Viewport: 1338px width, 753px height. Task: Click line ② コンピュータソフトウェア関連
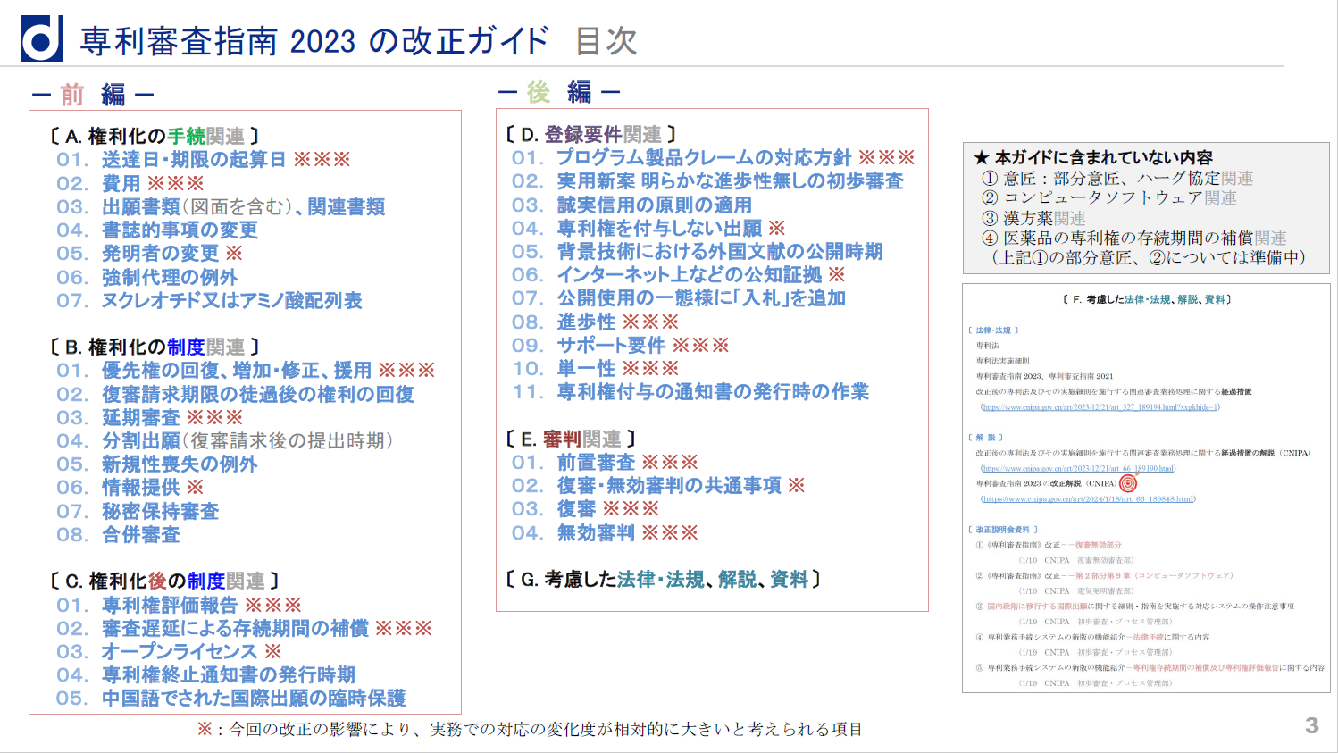1108,197
